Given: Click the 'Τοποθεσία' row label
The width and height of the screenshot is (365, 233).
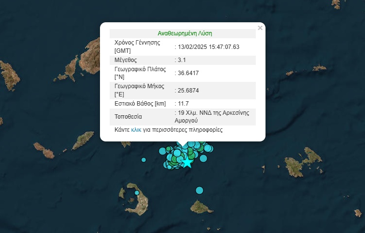Looking at the screenshot, I should pos(128,117).
